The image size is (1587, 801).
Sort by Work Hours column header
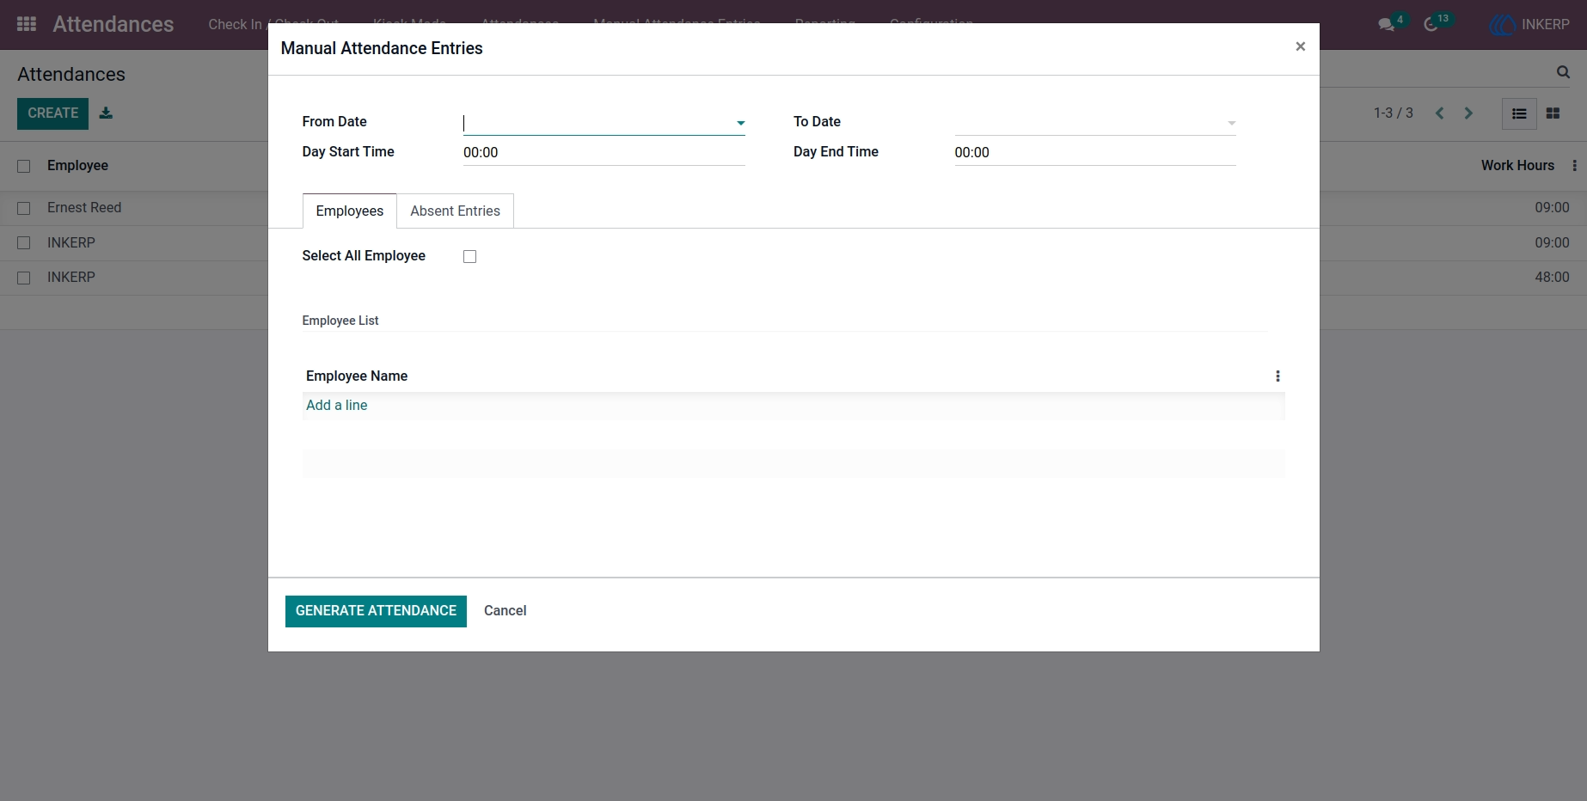coord(1517,166)
